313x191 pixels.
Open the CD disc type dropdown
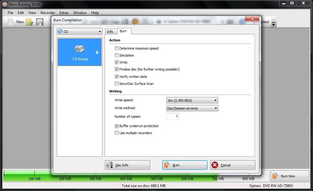click(79, 31)
